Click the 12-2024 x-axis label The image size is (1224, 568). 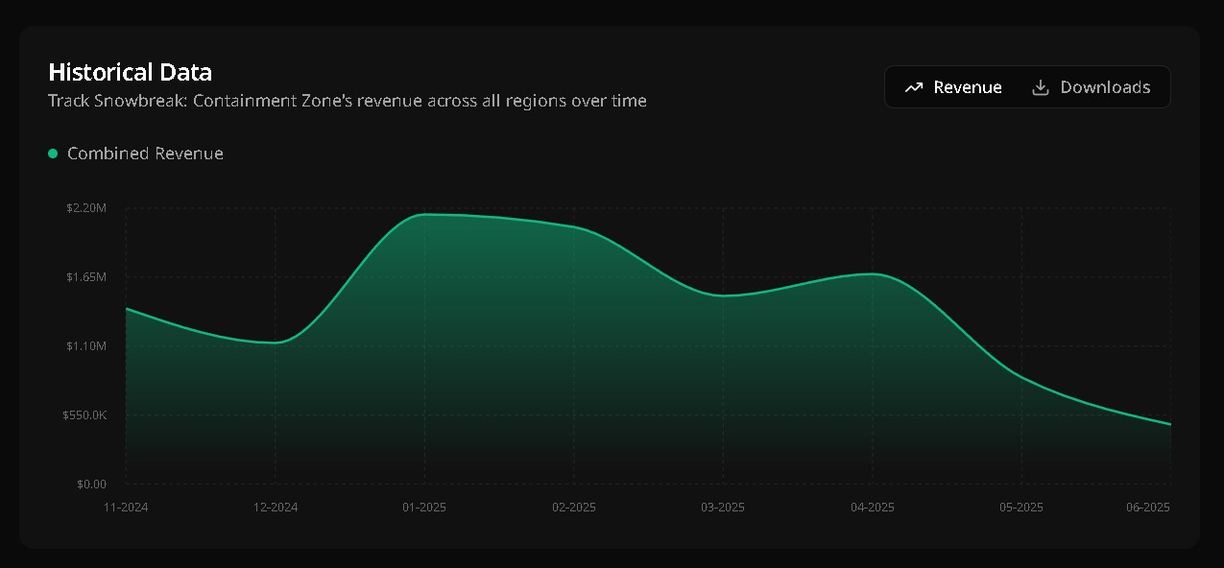click(x=276, y=507)
